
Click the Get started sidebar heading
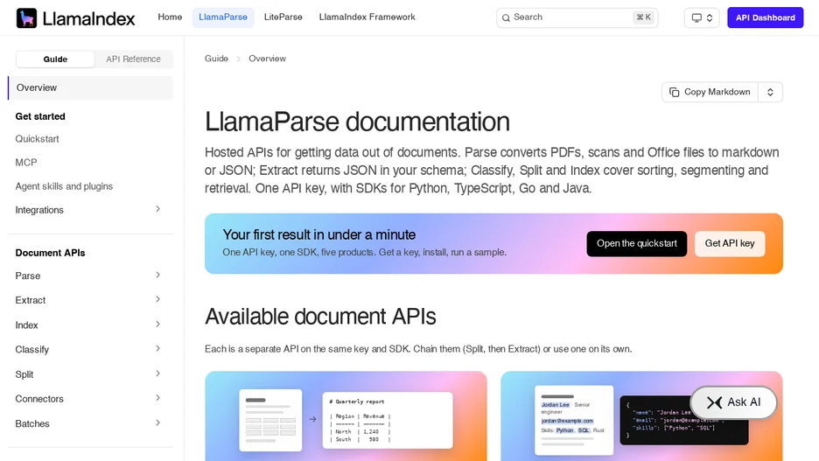40,116
